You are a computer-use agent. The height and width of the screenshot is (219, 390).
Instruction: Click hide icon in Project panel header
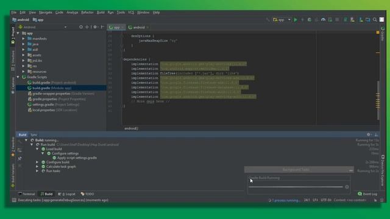pyautogui.click(x=102, y=27)
